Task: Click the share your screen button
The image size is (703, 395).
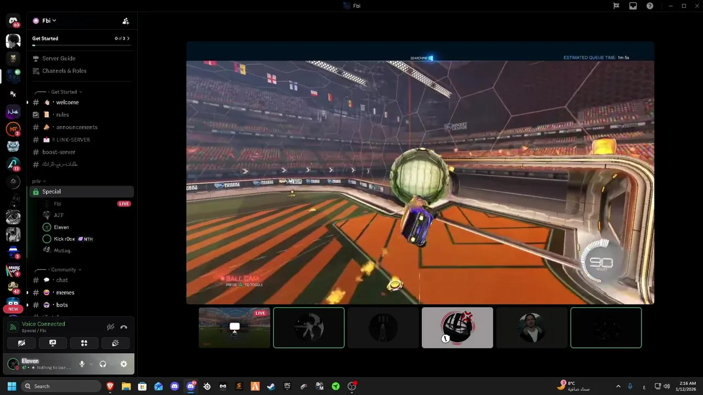Action: (53, 343)
